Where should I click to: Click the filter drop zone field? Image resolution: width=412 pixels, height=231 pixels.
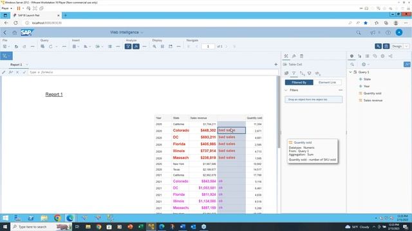tap(314, 99)
